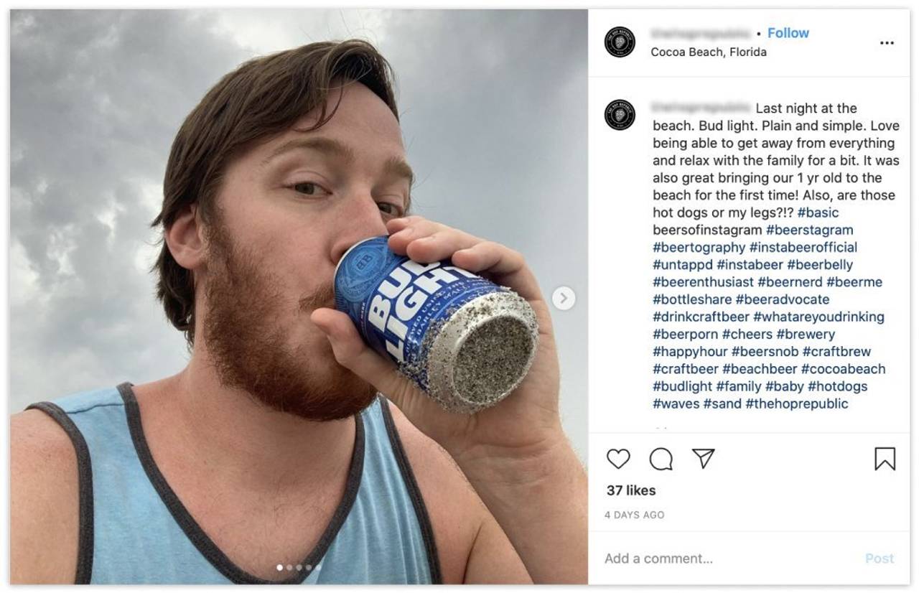
Task: Open the three-dot more options menu
Action: click(x=887, y=43)
